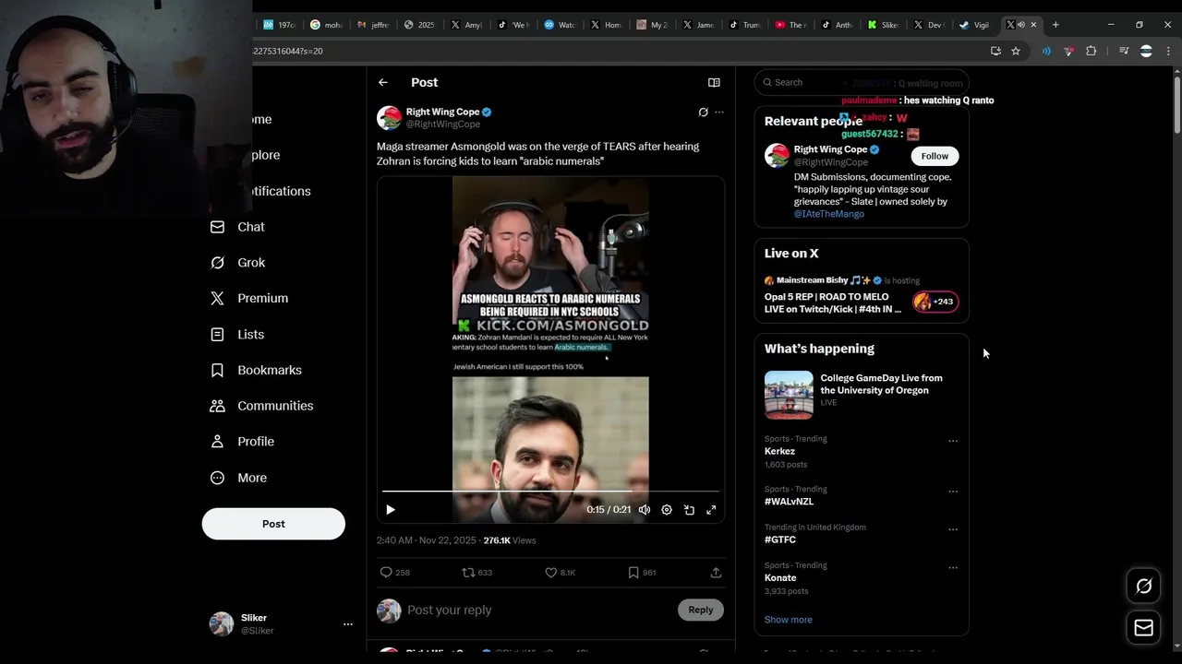Open the @IAteTheMango mention link

coord(829,214)
